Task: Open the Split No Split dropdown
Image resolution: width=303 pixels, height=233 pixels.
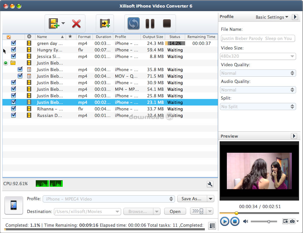Action: (258, 107)
